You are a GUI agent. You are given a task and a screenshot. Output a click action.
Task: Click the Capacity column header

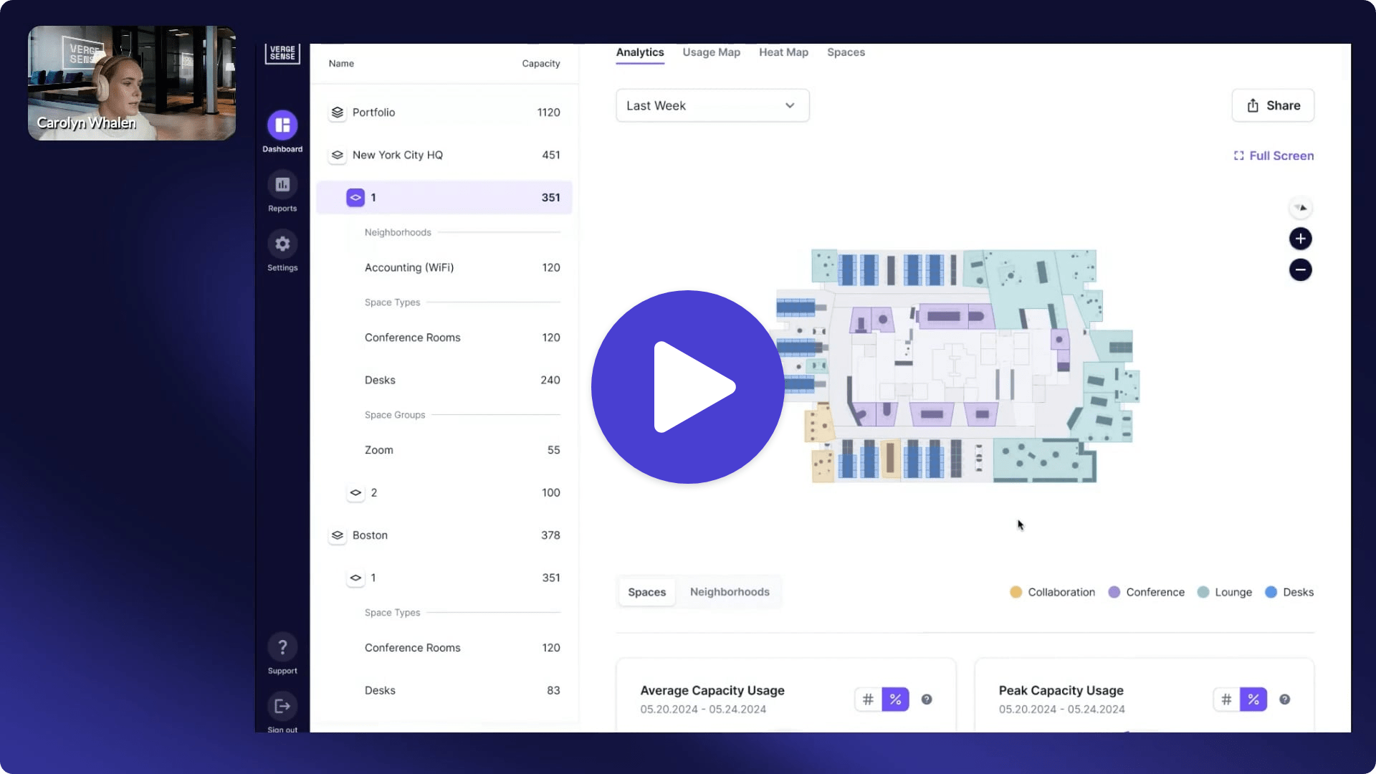540,64
